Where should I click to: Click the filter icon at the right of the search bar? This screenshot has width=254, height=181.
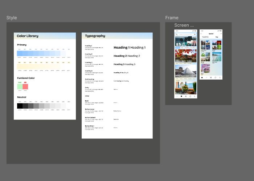click(x=195, y=35)
